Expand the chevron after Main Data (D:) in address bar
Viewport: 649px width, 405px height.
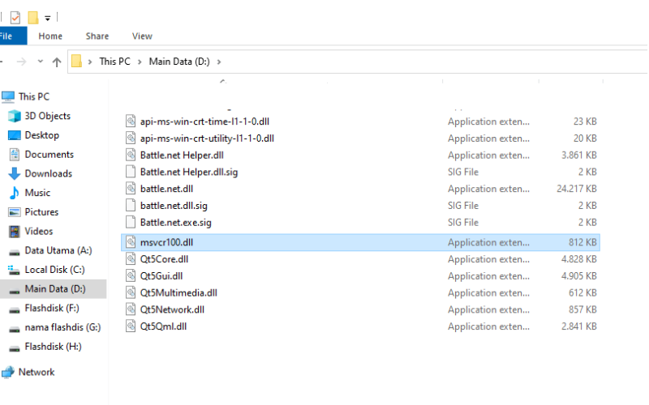click(219, 62)
